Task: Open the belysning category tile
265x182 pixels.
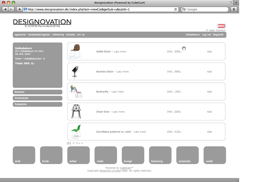Action: (160, 155)
